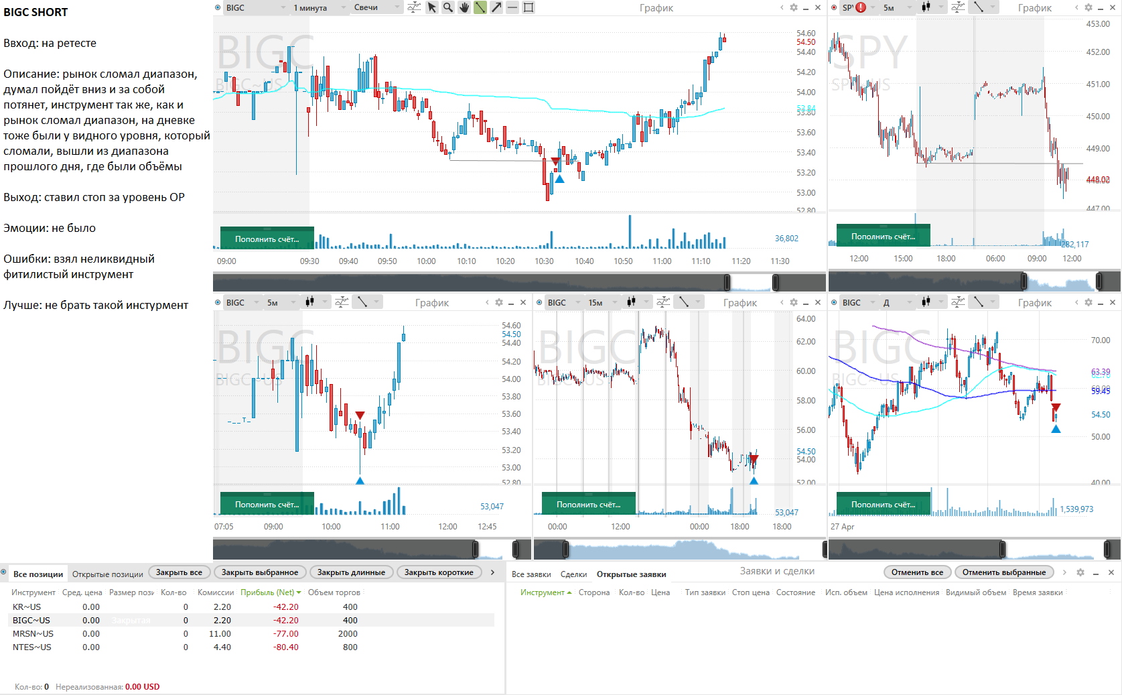This screenshot has width=1122, height=695.
Task: Open indicators icon in BIGC 5м chart
Action: (x=342, y=302)
